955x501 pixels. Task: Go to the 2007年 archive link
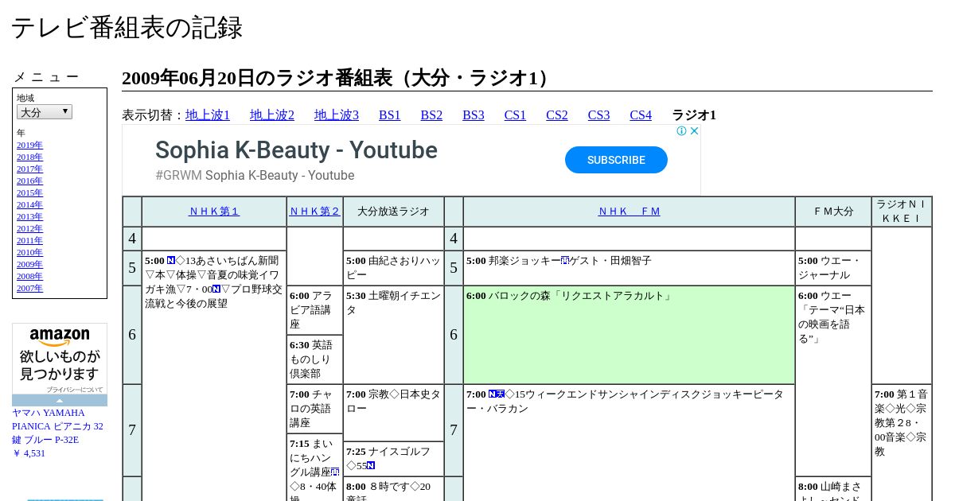(29, 288)
